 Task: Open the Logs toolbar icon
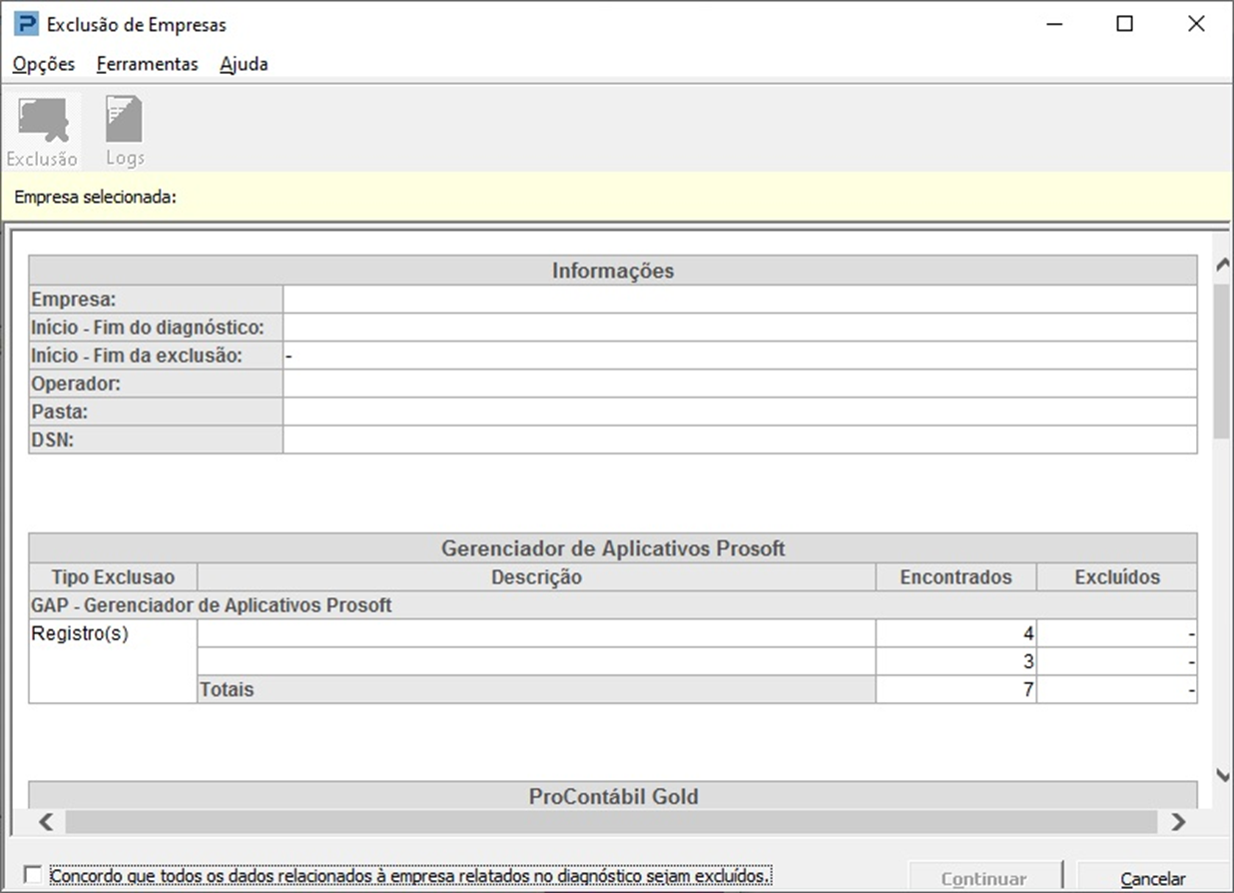click(x=125, y=132)
